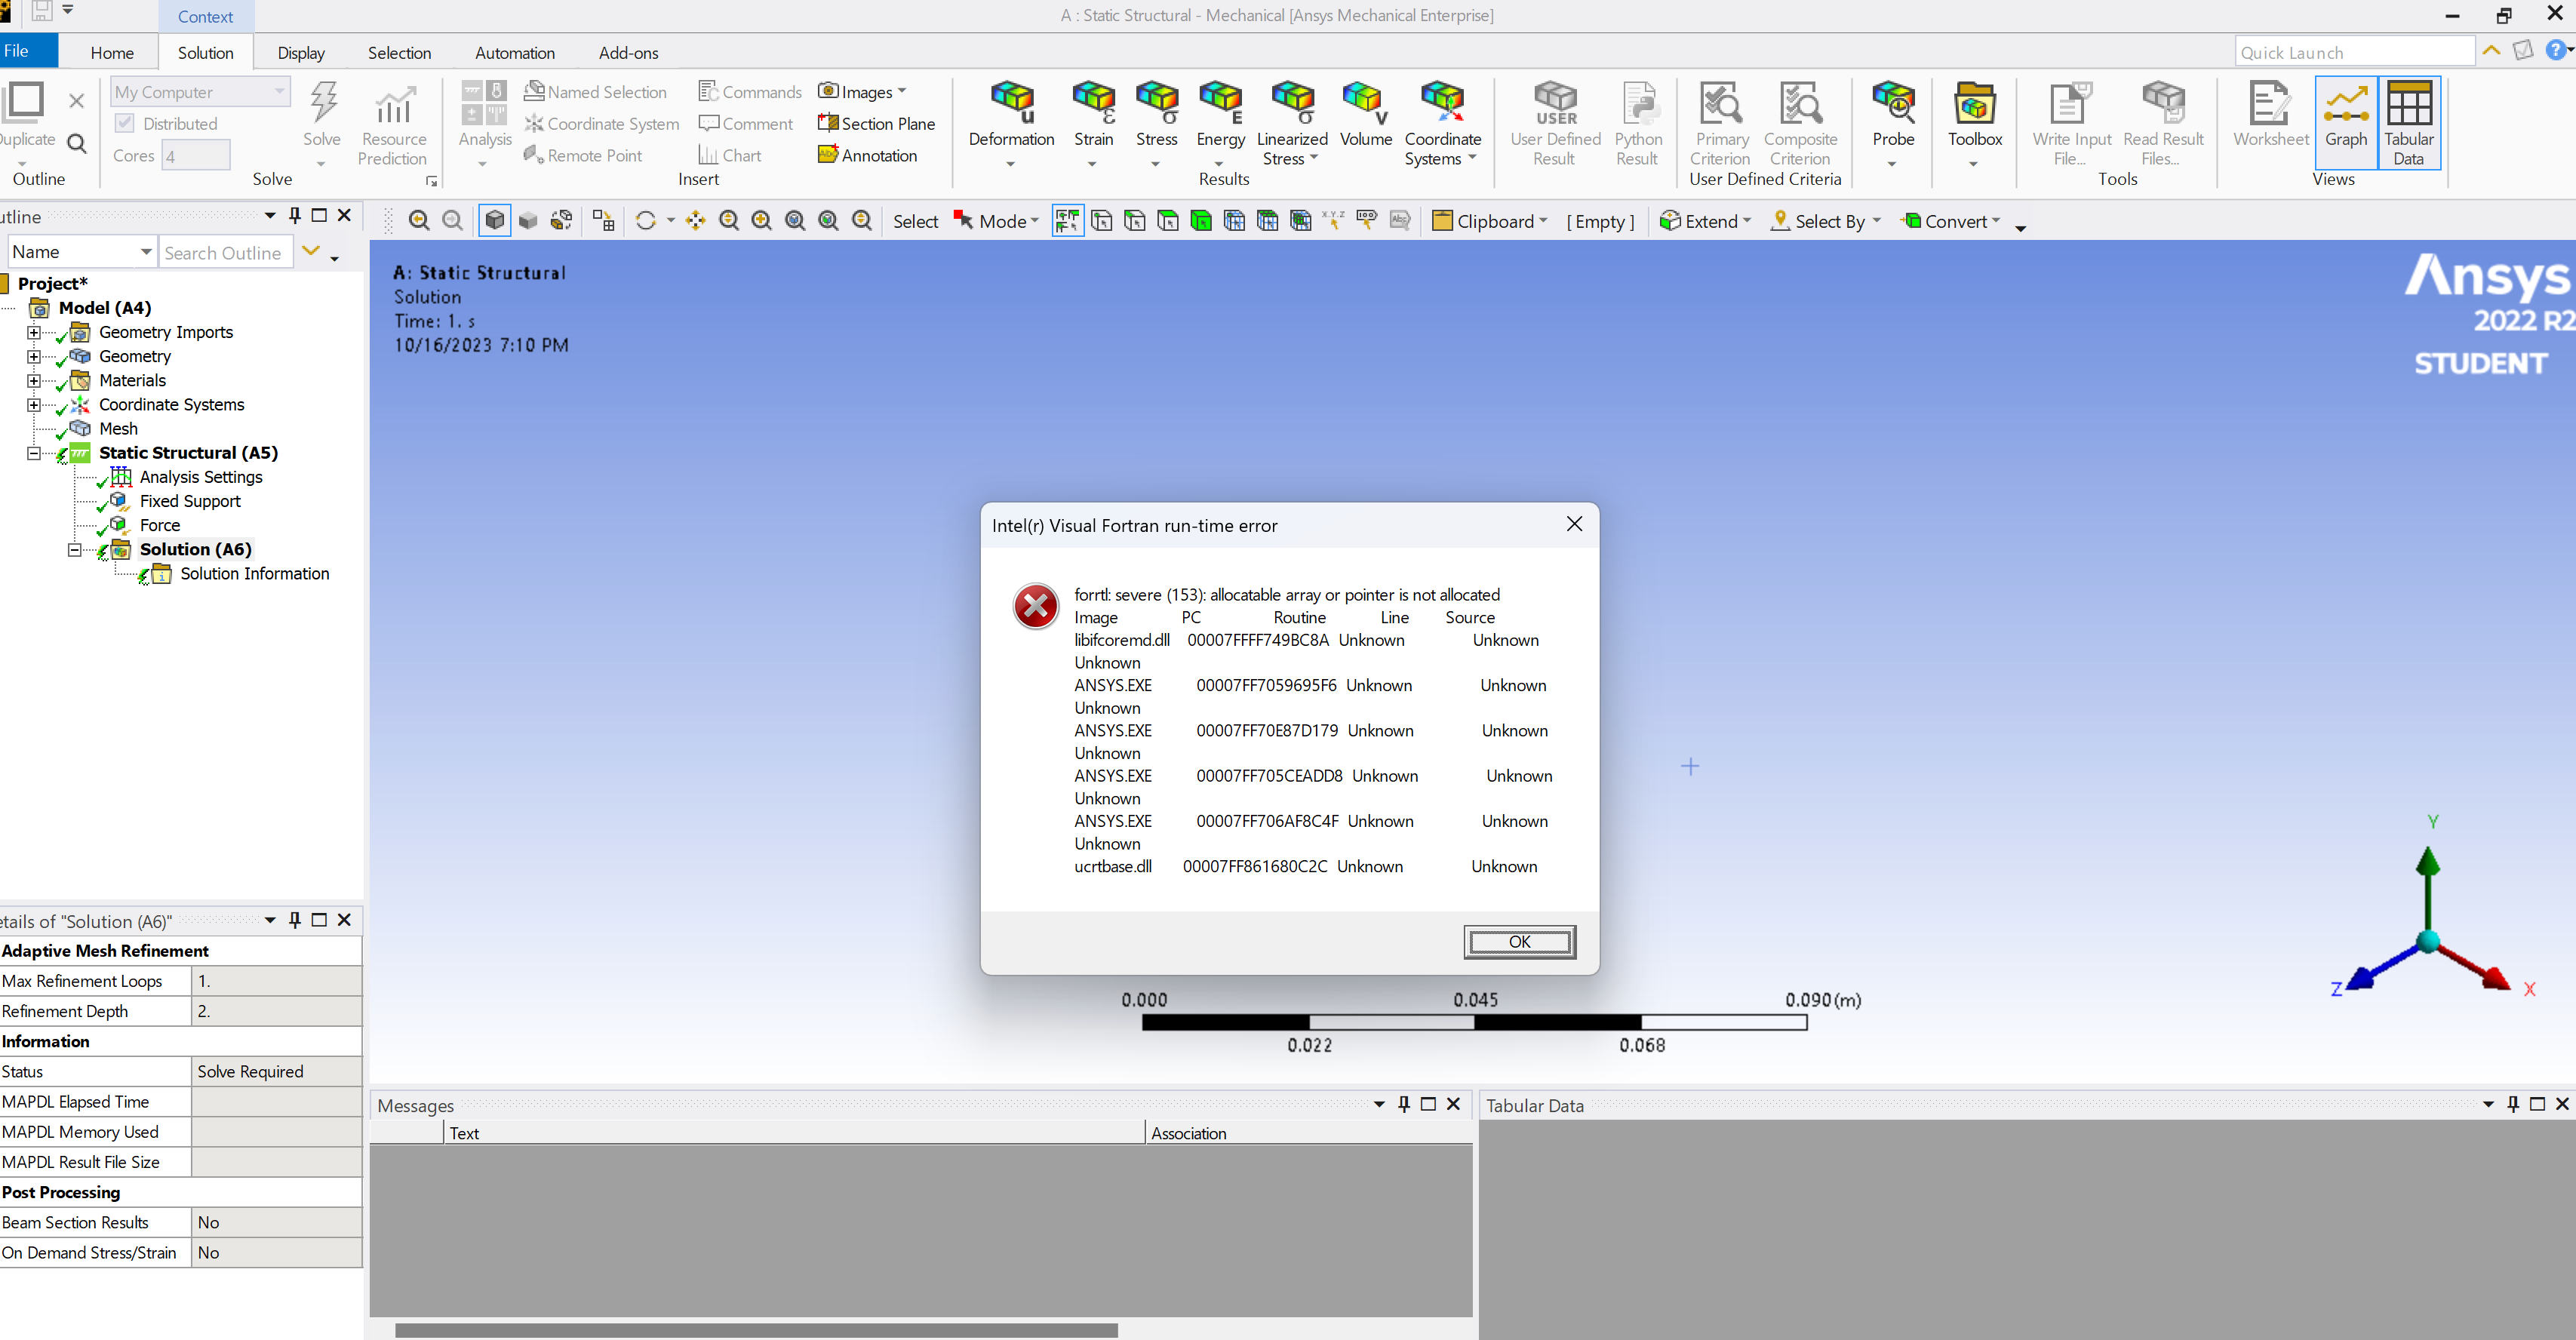Viewport: 2576px width, 1340px height.
Task: Toggle the Distributed checkbox
Action: (125, 123)
